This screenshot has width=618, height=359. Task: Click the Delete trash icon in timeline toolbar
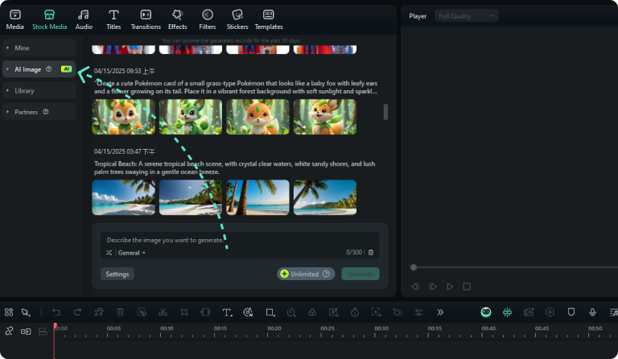click(x=120, y=312)
